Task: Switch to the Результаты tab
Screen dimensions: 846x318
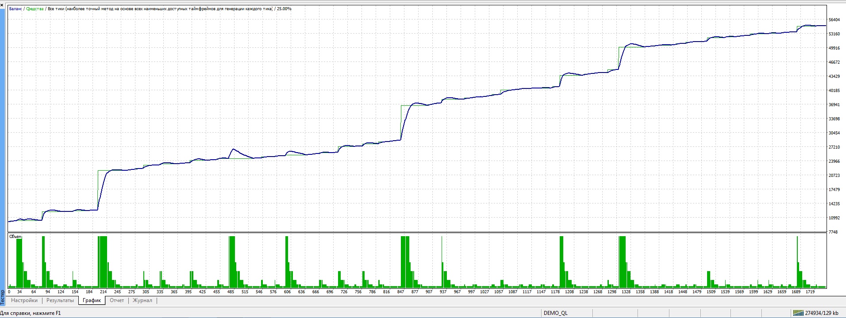Action: coord(60,300)
